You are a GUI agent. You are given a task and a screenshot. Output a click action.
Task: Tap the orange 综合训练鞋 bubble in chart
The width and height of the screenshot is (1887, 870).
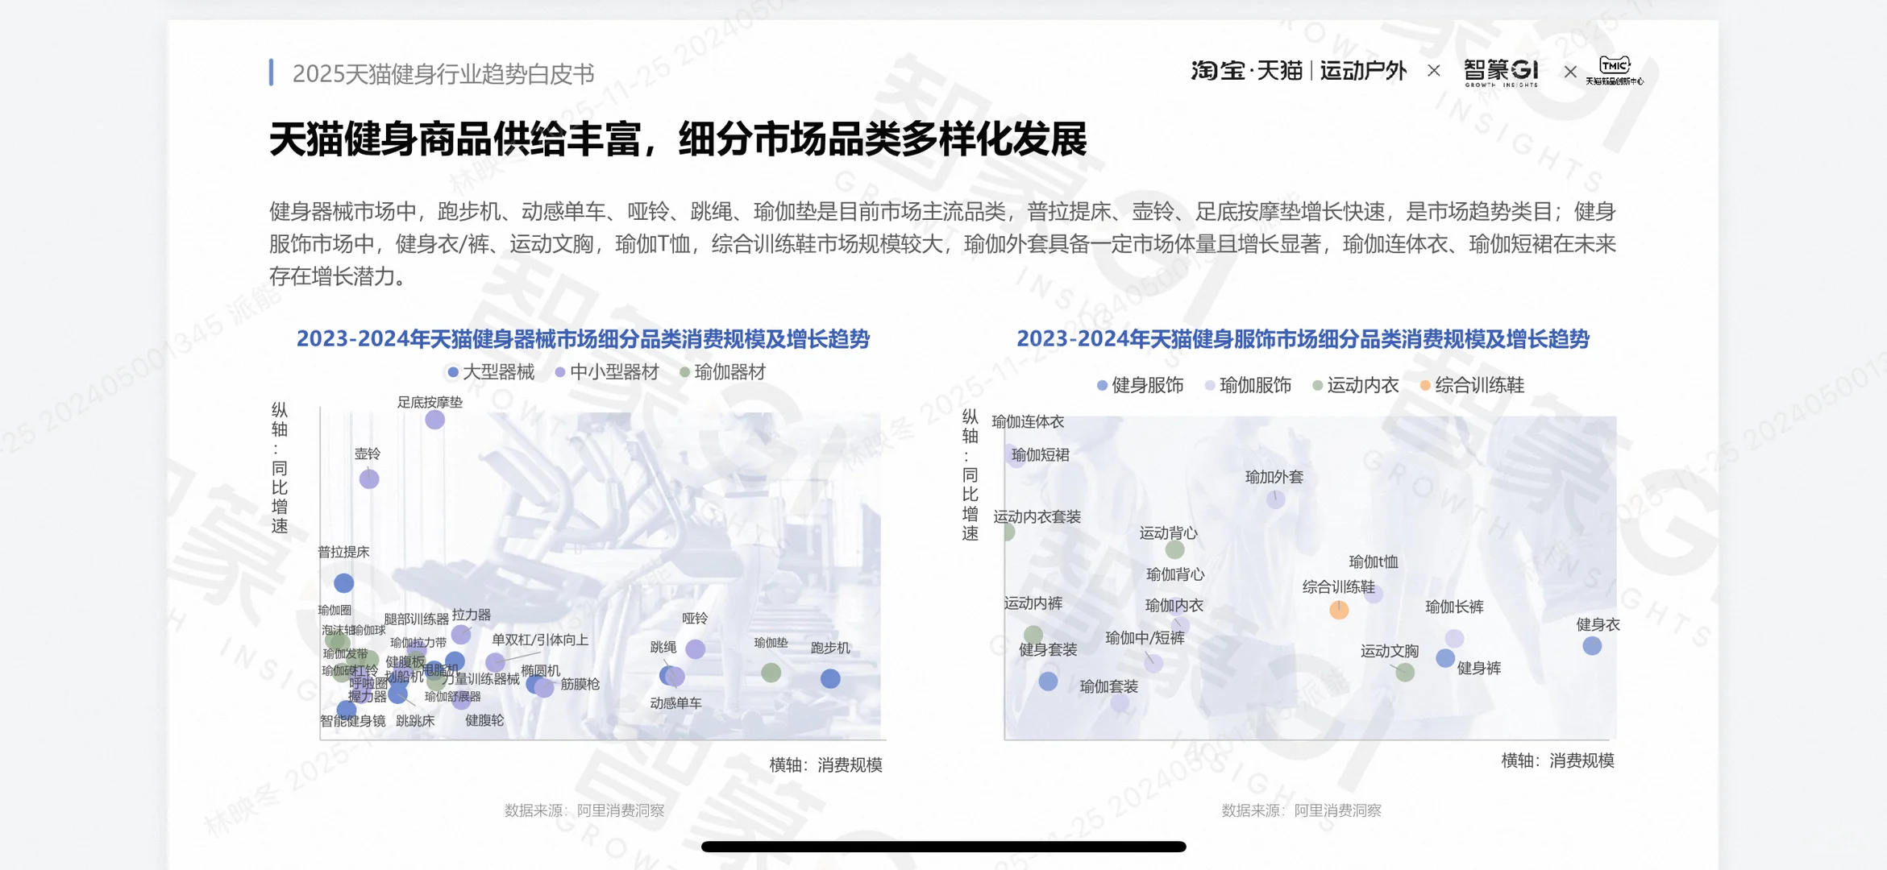tap(1339, 610)
